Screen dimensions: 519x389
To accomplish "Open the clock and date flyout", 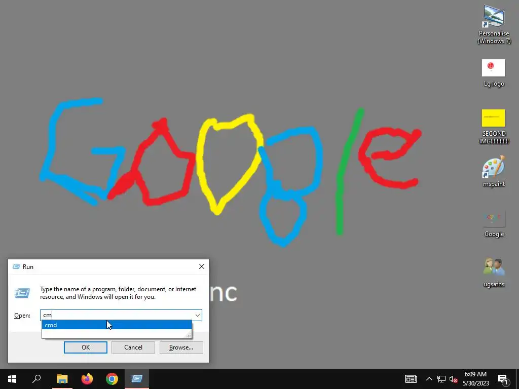I will (x=475, y=379).
